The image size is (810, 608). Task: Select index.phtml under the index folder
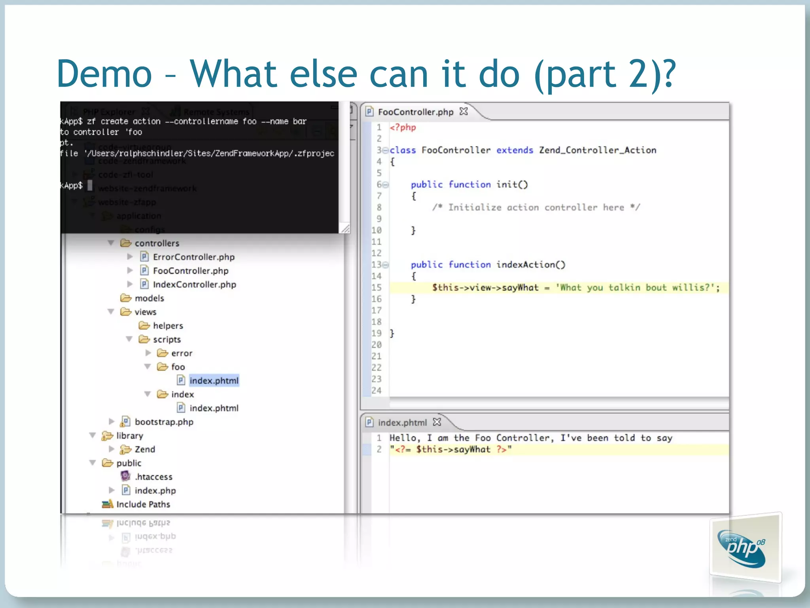pyautogui.click(x=214, y=408)
